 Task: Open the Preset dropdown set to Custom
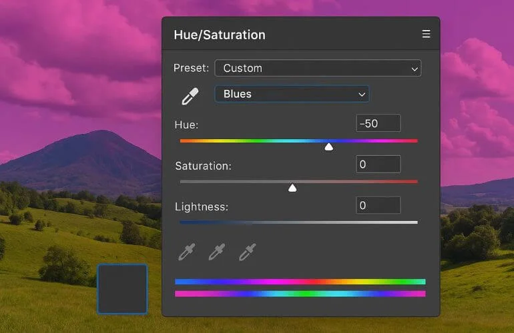[317, 68]
